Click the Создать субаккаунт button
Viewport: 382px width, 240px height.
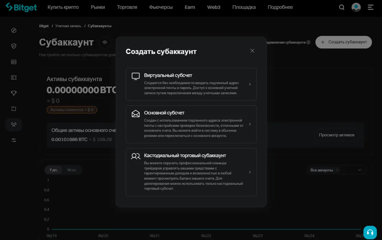pos(343,42)
